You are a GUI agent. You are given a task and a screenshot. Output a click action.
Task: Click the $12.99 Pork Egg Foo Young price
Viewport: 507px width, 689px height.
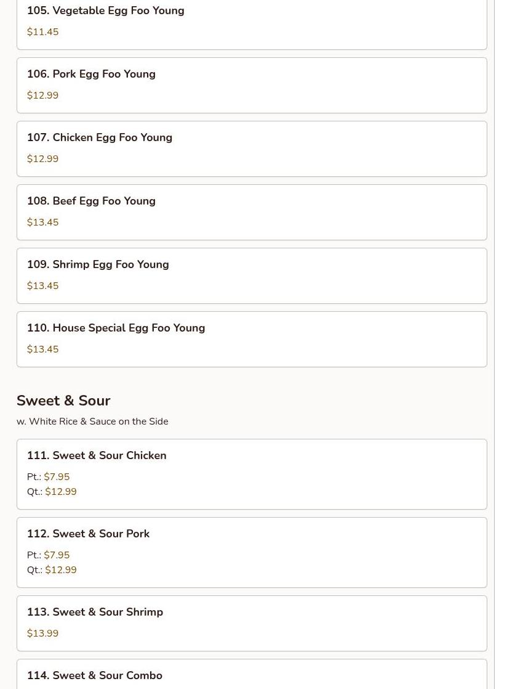42,96
